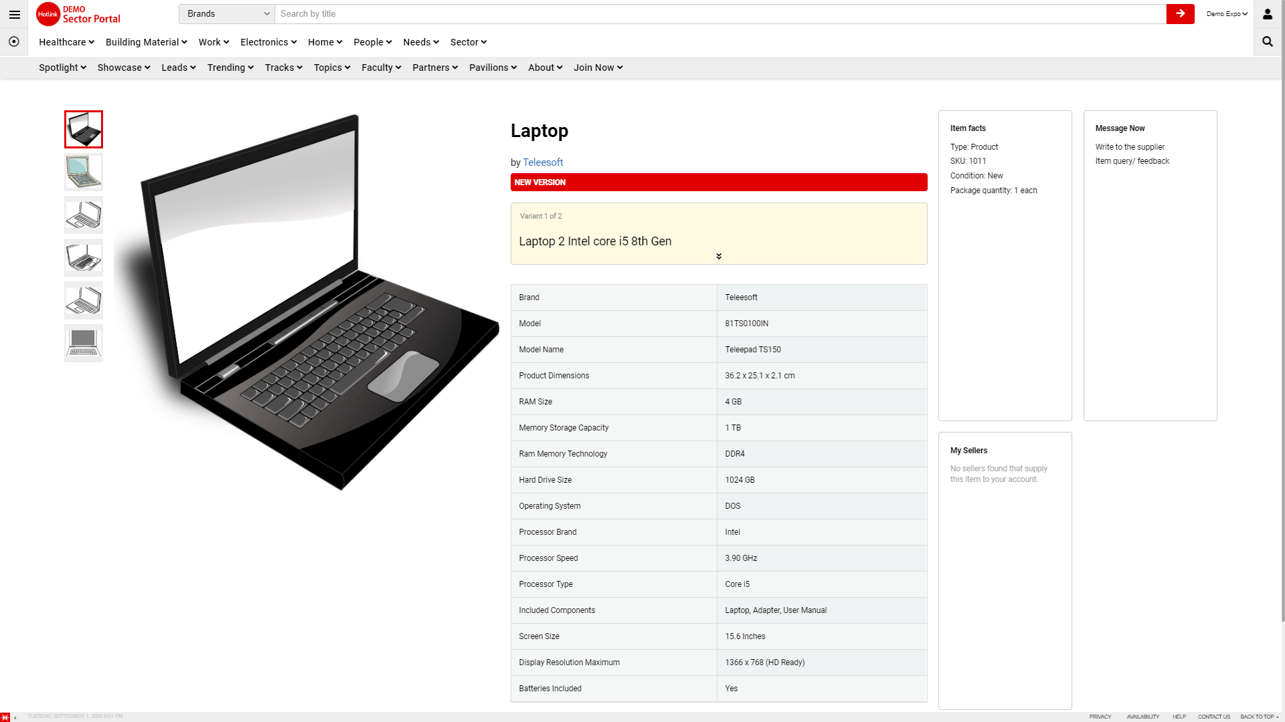This screenshot has height=722, width=1285.
Task: Expand the Healthcare menu
Action: (x=66, y=42)
